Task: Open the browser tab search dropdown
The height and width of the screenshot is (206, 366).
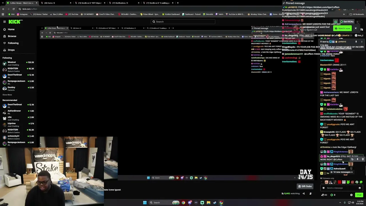Action: [3, 3]
